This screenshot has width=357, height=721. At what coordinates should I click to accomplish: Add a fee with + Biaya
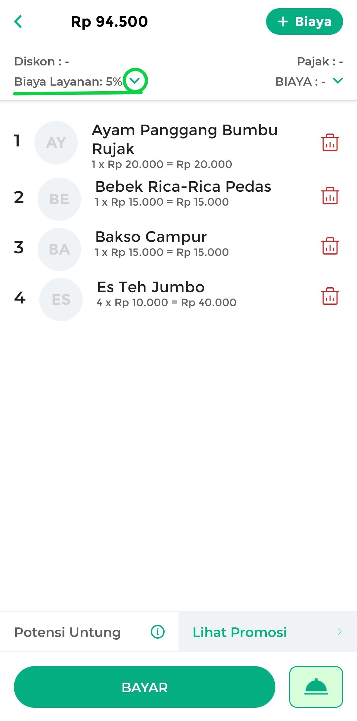tap(304, 22)
